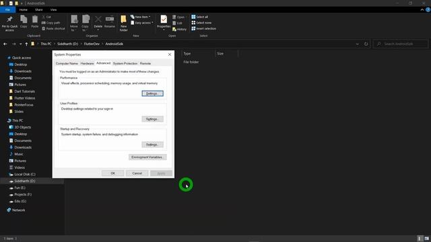Click Startup and Recovery Settings button

153,145
